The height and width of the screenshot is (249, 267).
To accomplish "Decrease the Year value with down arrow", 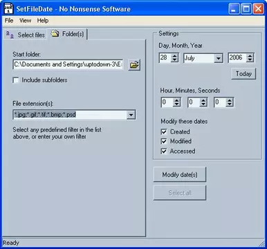I will tap(250, 60).
